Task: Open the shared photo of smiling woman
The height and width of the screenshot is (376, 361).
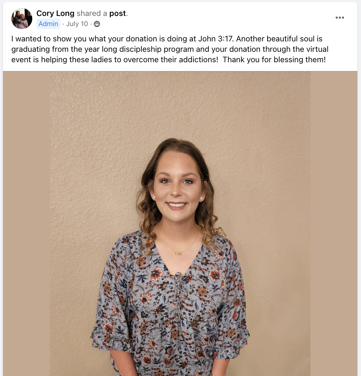Action: tap(180, 224)
